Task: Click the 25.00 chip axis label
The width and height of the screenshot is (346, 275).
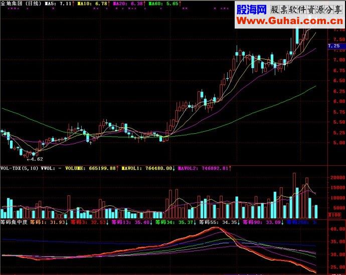Action: (338, 267)
